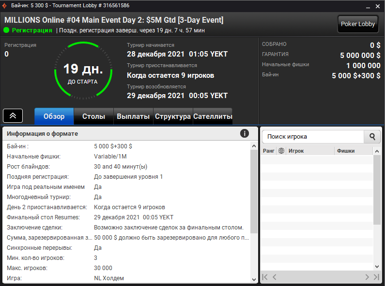Collapse the tournament header with double-chevron button
Image resolution: width=385 pixels, height=286 pixels.
tap(13, 115)
